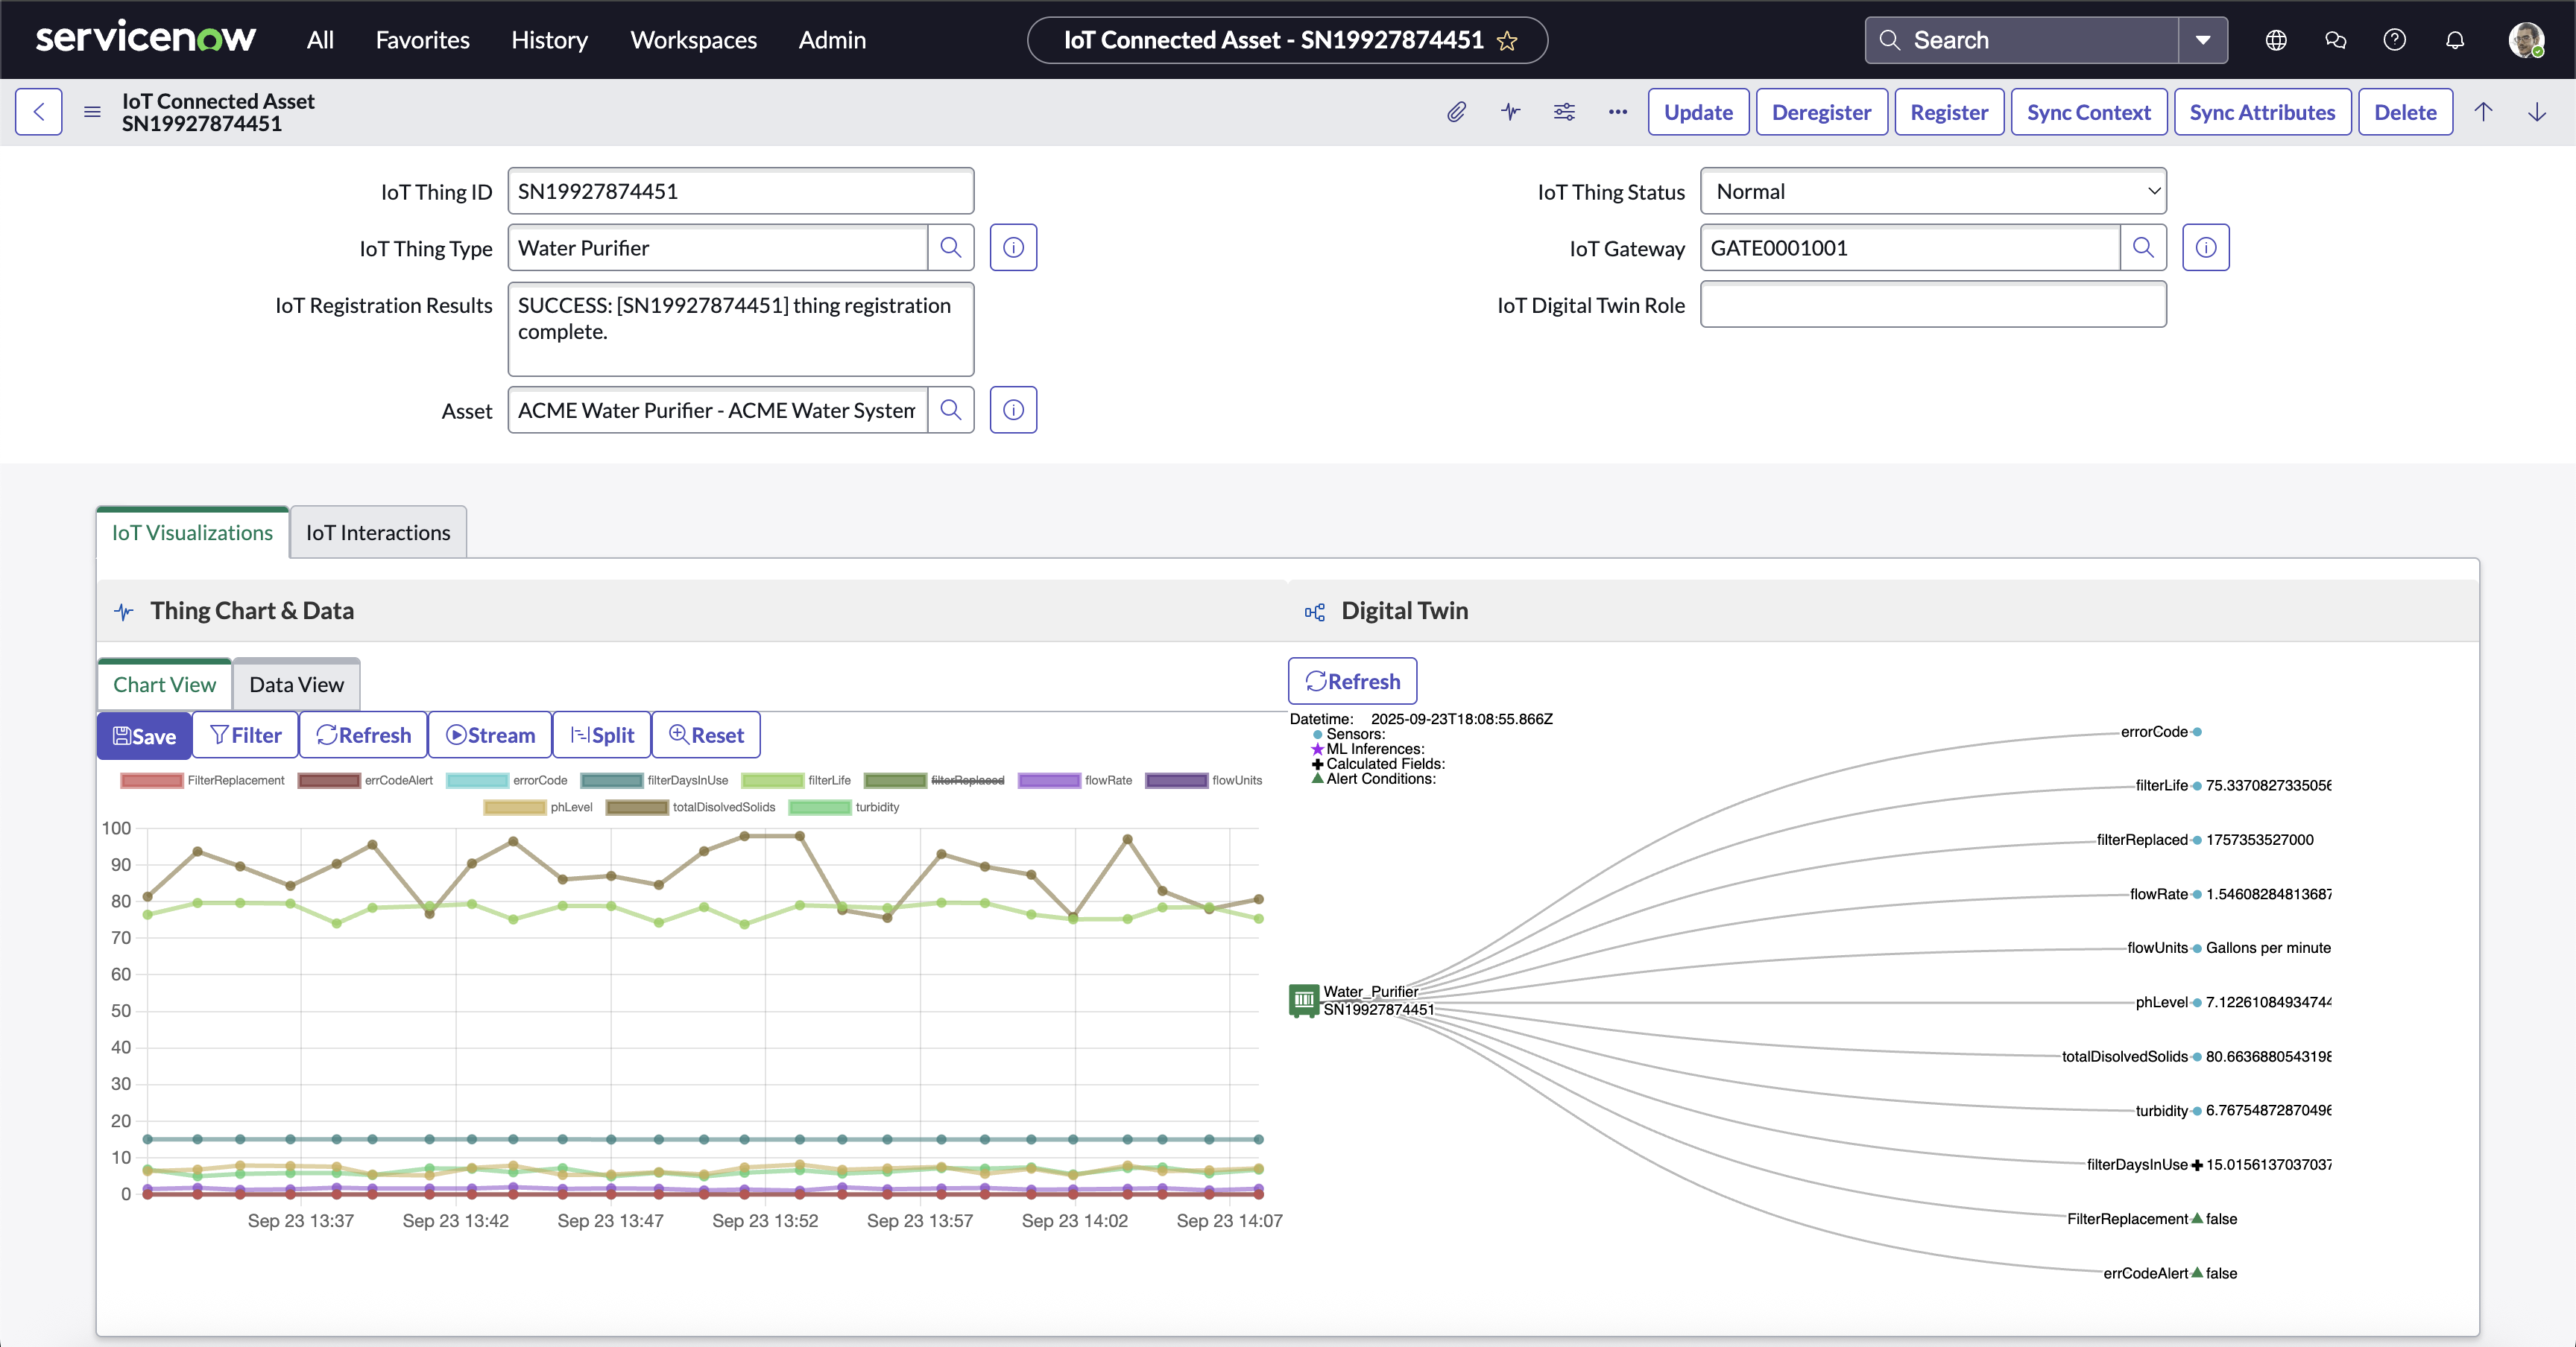Open the IoT Thing Status dropdown
This screenshot has width=2576, height=1347.
click(1933, 191)
